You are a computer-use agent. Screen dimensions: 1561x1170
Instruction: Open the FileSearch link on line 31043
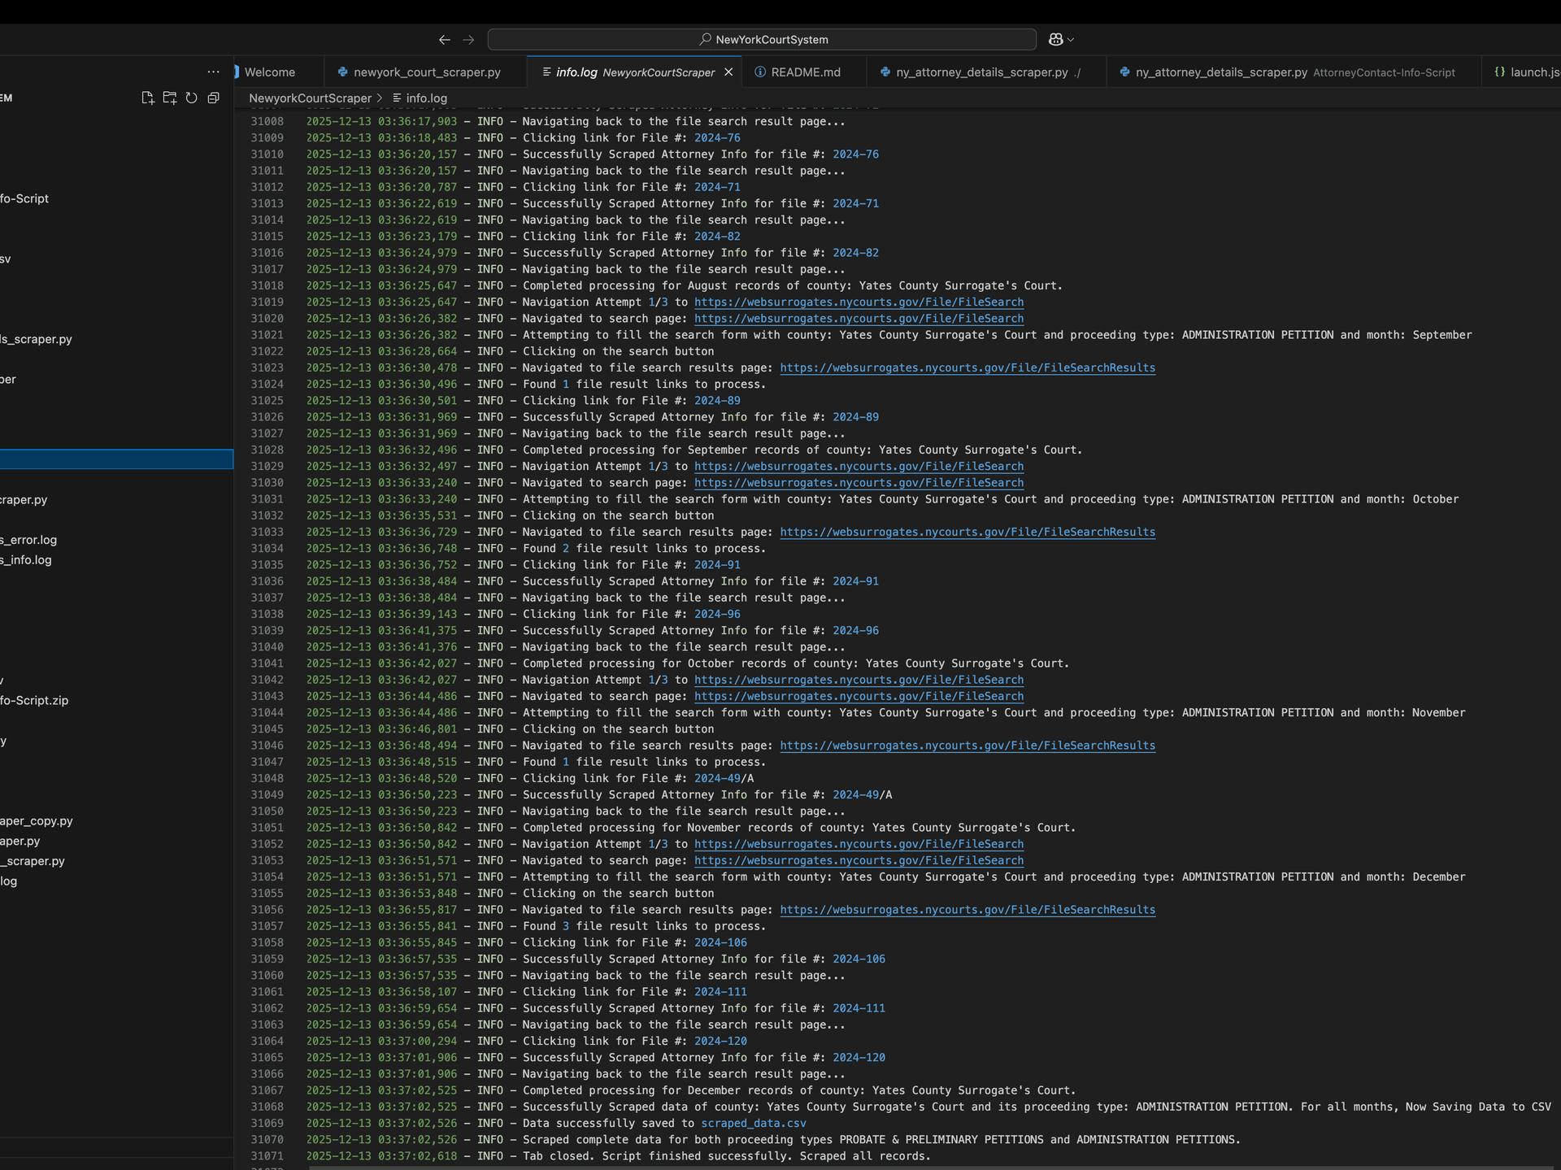click(859, 696)
